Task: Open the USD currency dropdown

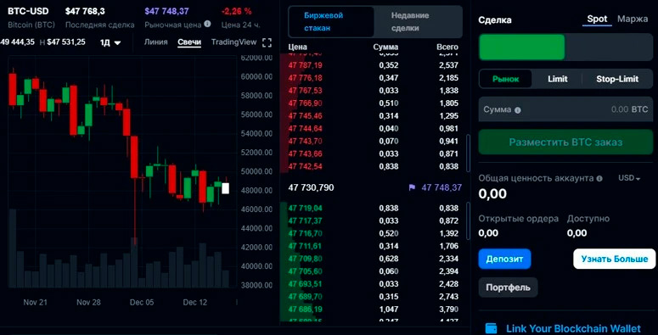Action: pos(629,178)
